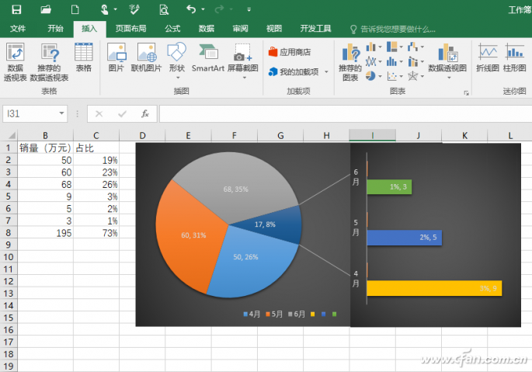Click the Save icon in quick access toolbar
The height and width of the screenshot is (372, 532).
[16, 9]
